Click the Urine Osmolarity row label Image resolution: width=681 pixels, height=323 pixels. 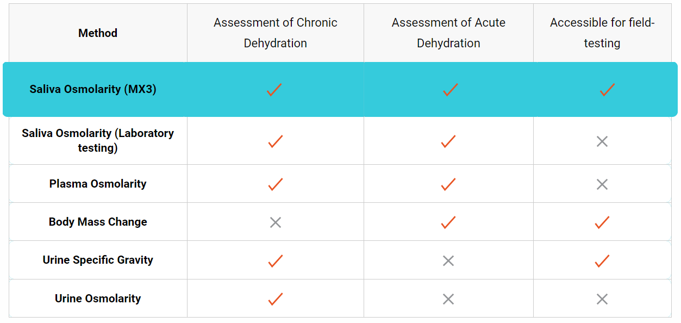[98, 299]
